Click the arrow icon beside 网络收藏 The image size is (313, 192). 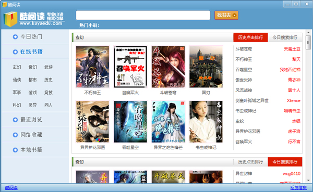coord(15,135)
